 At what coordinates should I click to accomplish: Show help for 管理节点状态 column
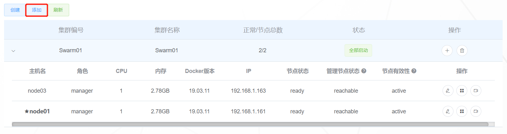coord(364,71)
